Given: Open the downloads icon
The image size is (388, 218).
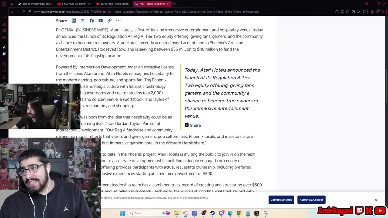Looking at the screenshot, I should pyautogui.click(x=377, y=12).
